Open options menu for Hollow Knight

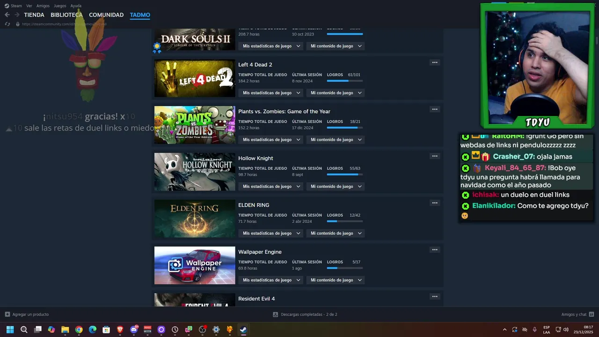pos(435,156)
